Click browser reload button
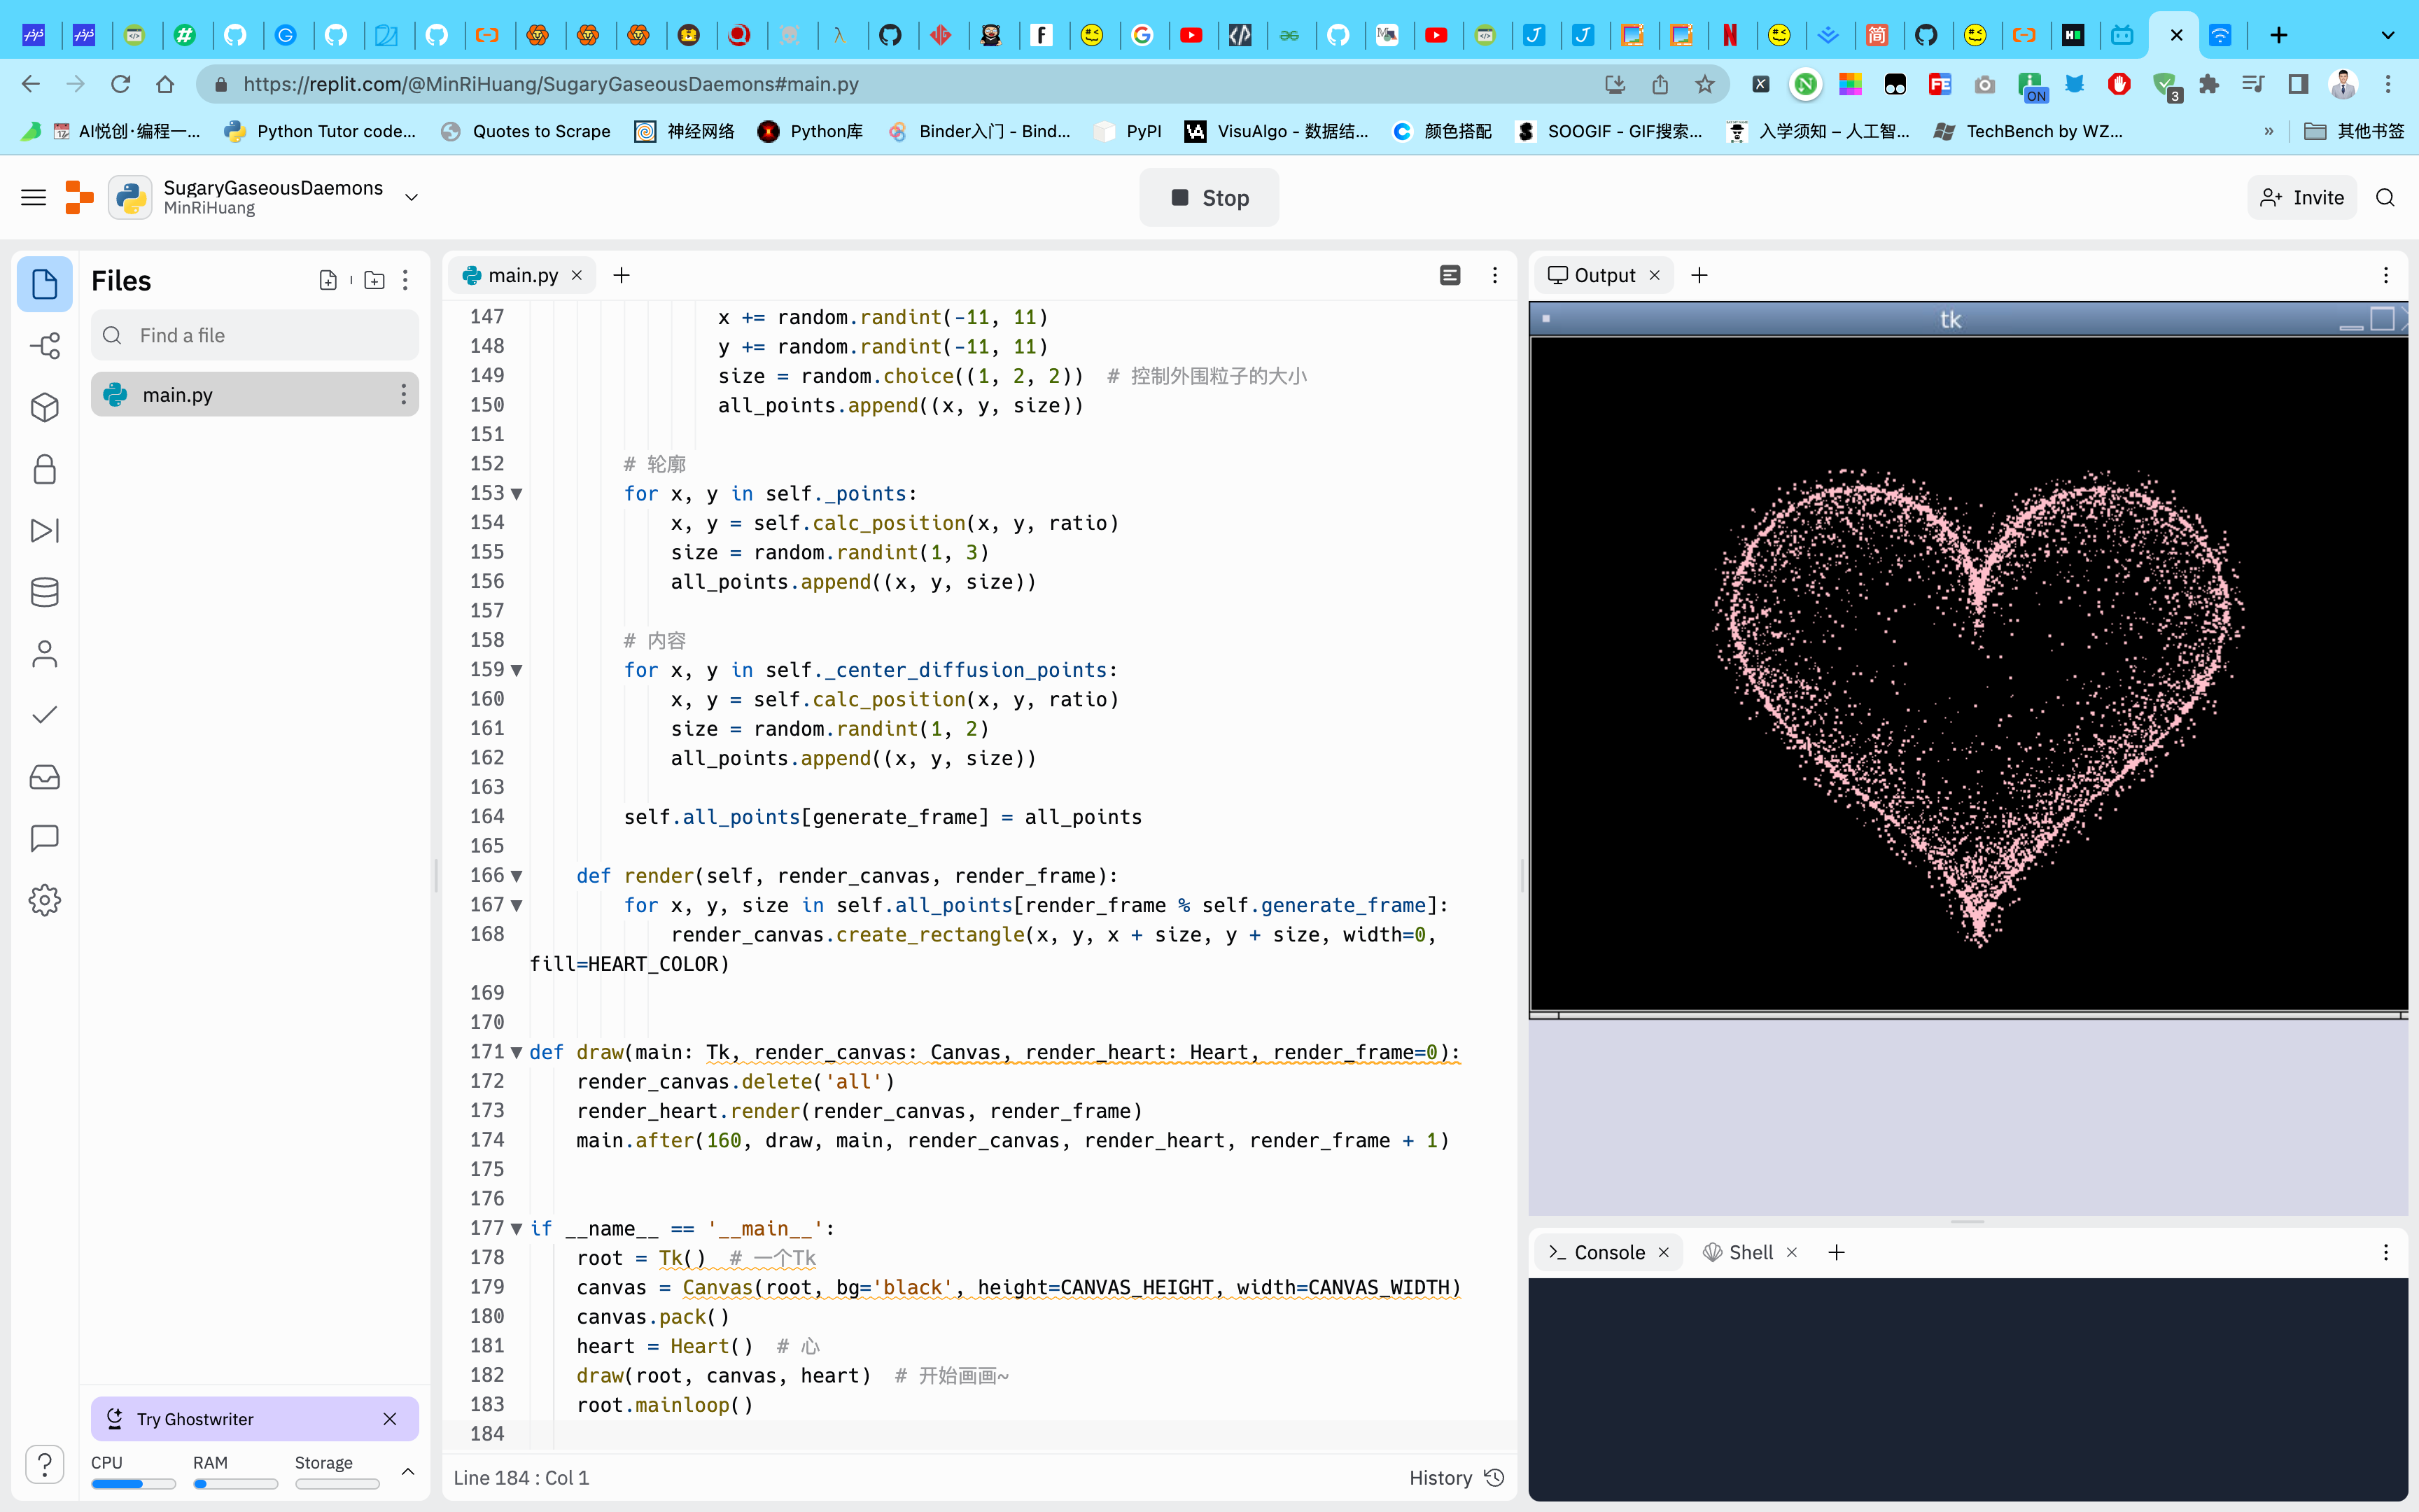The image size is (2419, 1512). pyautogui.click(x=120, y=84)
